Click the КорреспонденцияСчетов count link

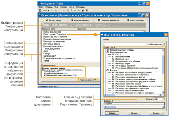click(x=66, y=73)
